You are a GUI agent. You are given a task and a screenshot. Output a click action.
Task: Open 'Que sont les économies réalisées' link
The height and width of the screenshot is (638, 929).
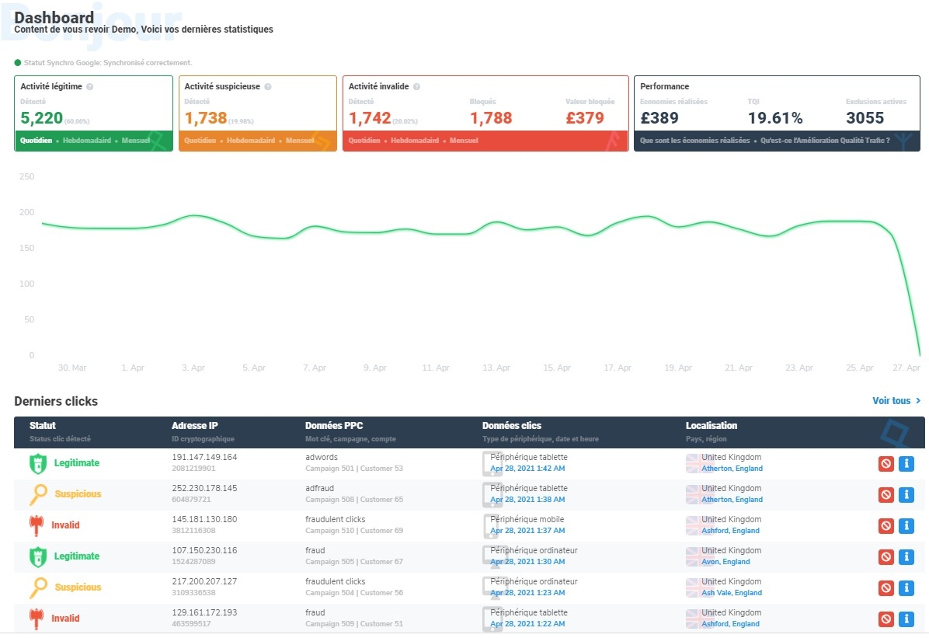[694, 141]
